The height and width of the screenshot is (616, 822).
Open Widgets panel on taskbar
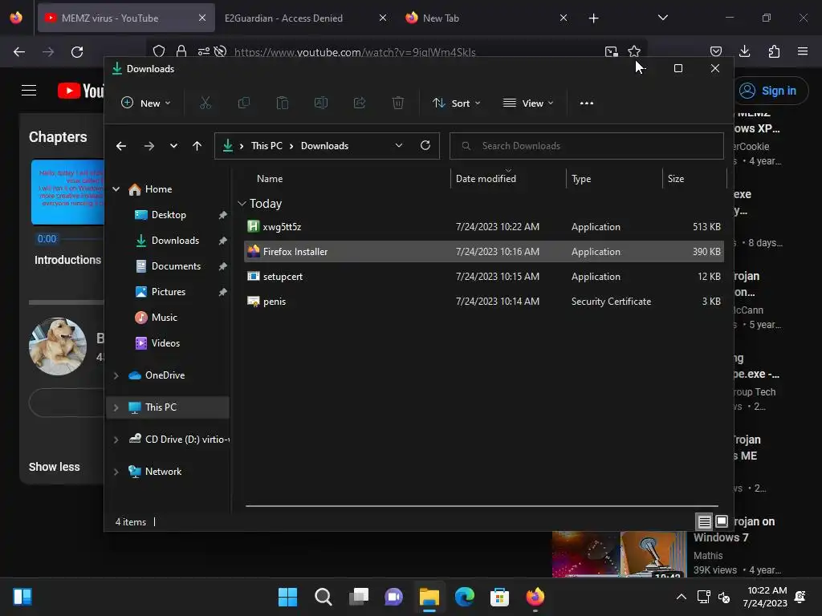(22, 597)
